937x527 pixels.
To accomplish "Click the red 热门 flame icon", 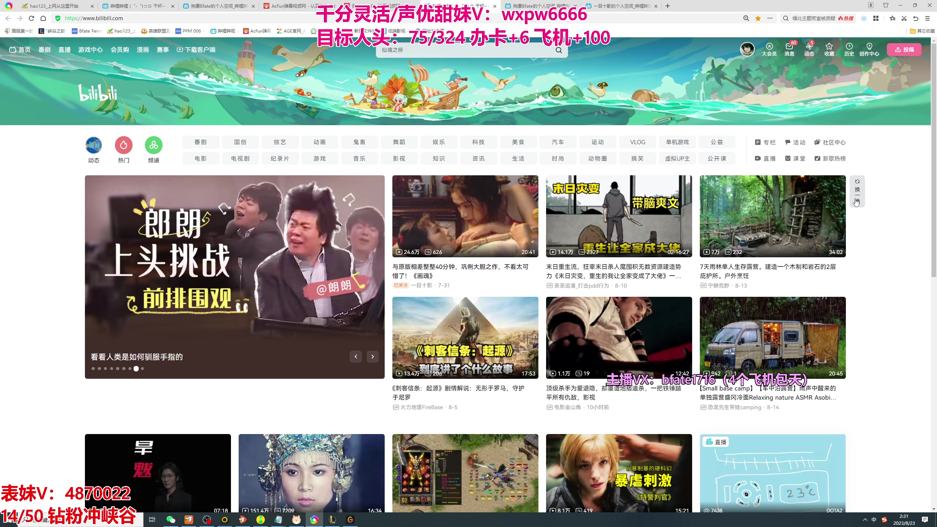I will (x=124, y=145).
